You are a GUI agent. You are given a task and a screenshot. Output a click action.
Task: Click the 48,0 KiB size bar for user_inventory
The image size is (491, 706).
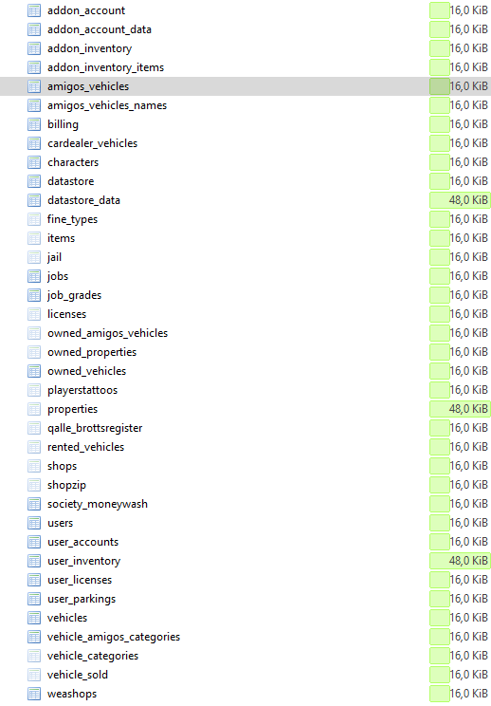pos(460,561)
